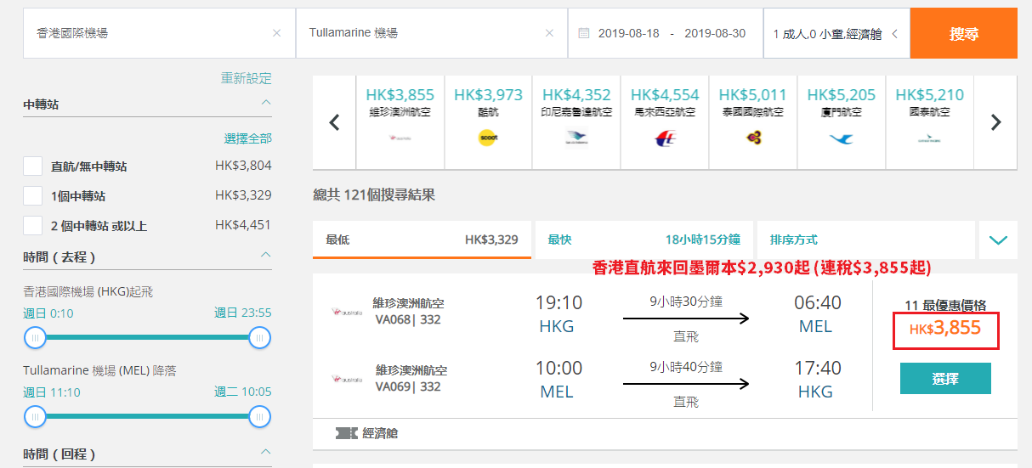Click 搜尋 search button
The width and height of the screenshot is (1032, 468).
tap(963, 34)
